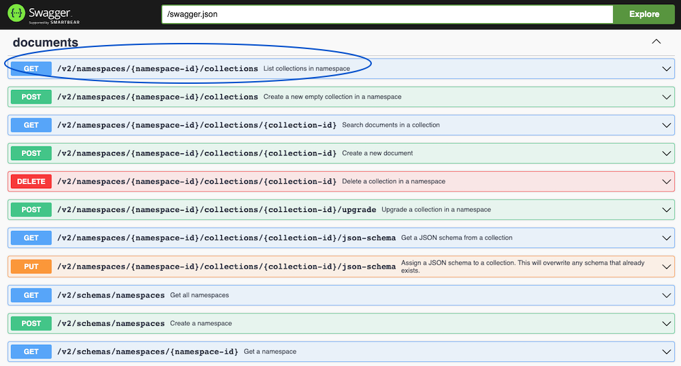This screenshot has height=366, width=681.
Task: Click 'Delete a collection in a namespace' description
Action: pyautogui.click(x=394, y=182)
